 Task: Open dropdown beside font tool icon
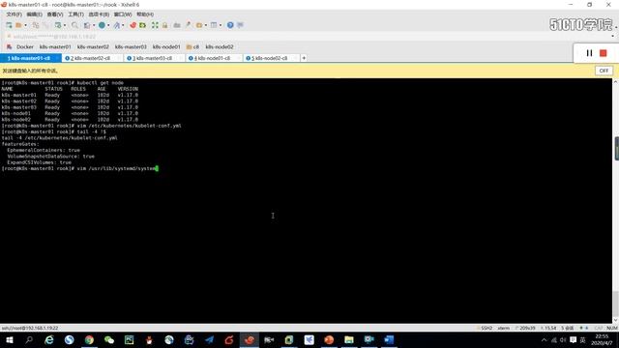click(x=123, y=26)
